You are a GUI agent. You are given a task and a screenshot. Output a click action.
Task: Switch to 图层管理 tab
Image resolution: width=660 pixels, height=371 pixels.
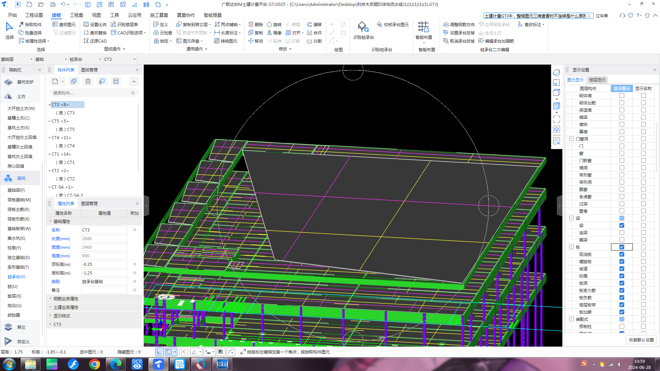[x=89, y=203]
